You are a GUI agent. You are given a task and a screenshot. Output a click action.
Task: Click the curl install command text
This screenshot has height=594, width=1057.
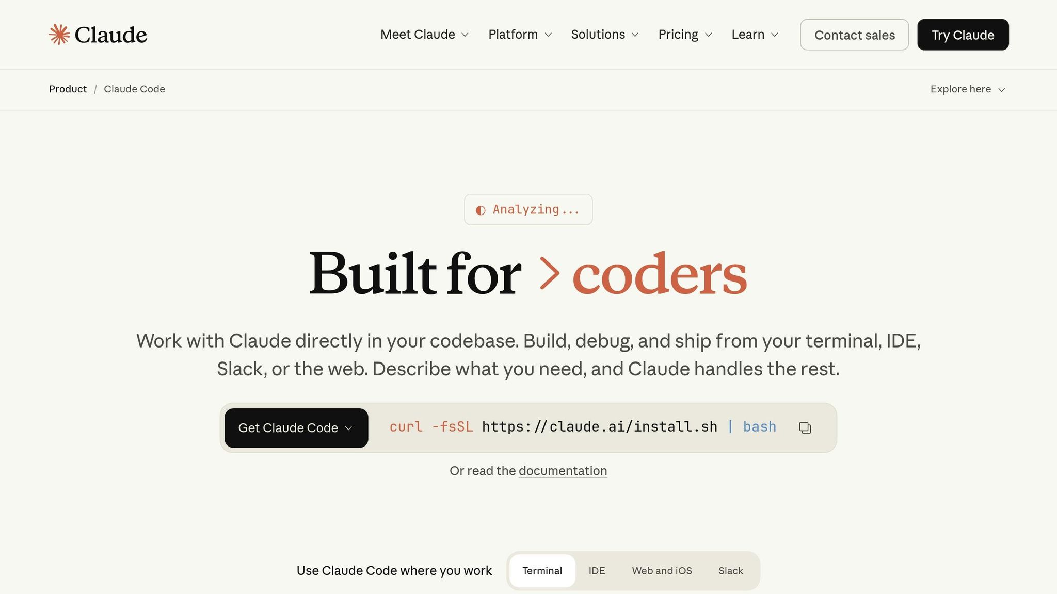coord(582,427)
